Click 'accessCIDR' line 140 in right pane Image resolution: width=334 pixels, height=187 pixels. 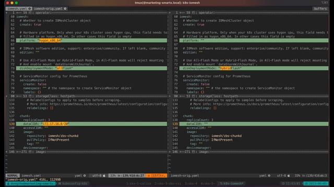[x=199, y=128]
